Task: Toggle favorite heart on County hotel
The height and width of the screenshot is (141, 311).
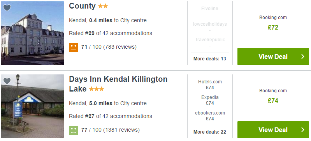Action: click(x=7, y=8)
